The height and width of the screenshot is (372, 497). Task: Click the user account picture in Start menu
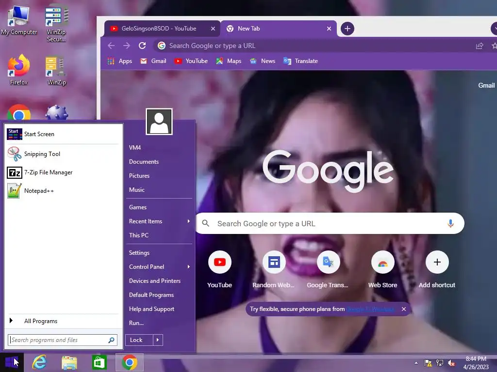point(159,122)
